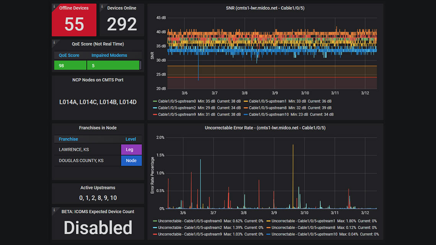Toggle Uncorrectable upstream9 series in error legend

(x=188, y=234)
